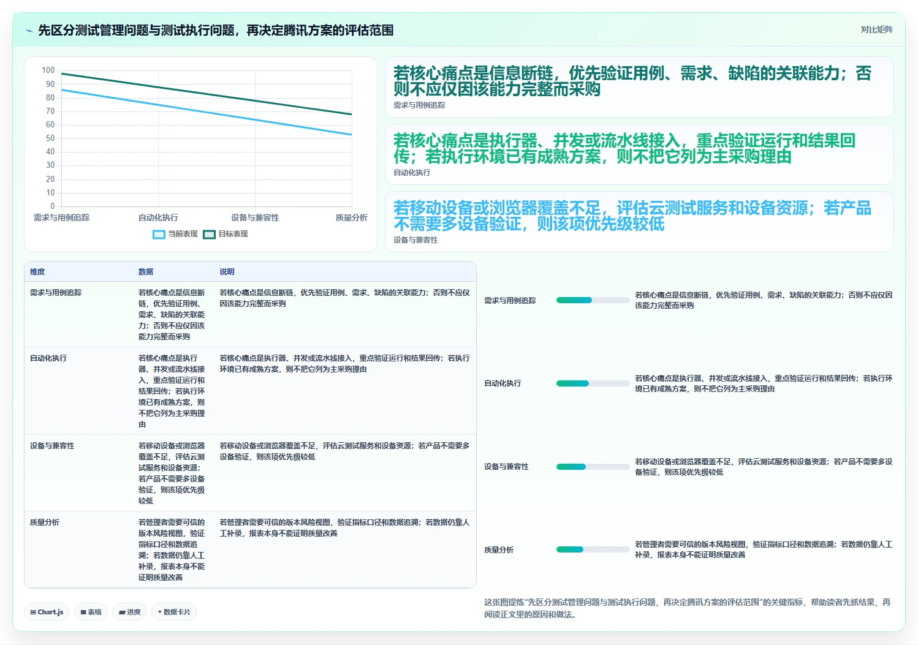918x645 pixels.
Task: Click chart x-axis label 质量分析
Action: click(352, 217)
